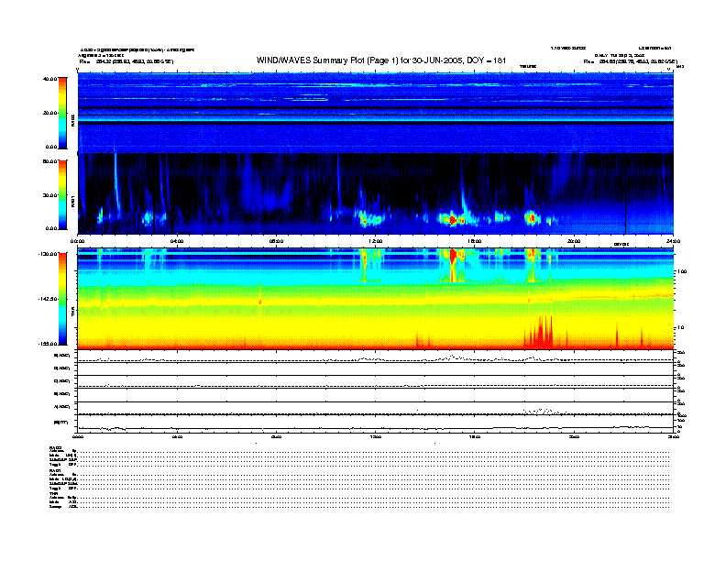Click the 12:00 tick label under the RAD1 panel
726x561 pixels.
tap(376, 241)
